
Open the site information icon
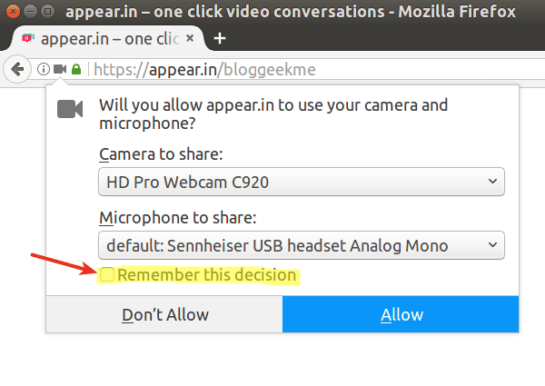pyautogui.click(x=44, y=69)
